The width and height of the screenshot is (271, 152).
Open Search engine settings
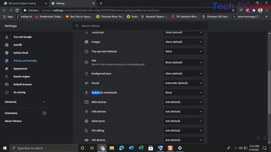(22, 76)
